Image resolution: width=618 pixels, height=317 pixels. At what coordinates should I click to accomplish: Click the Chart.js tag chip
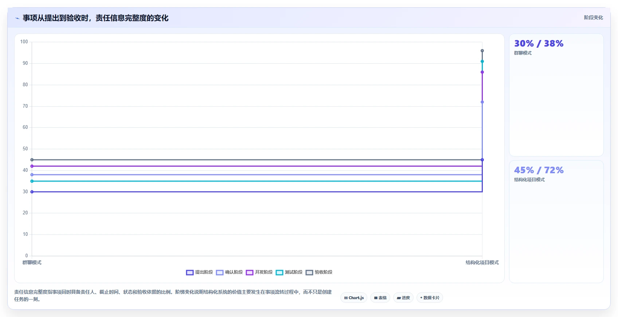pos(354,298)
